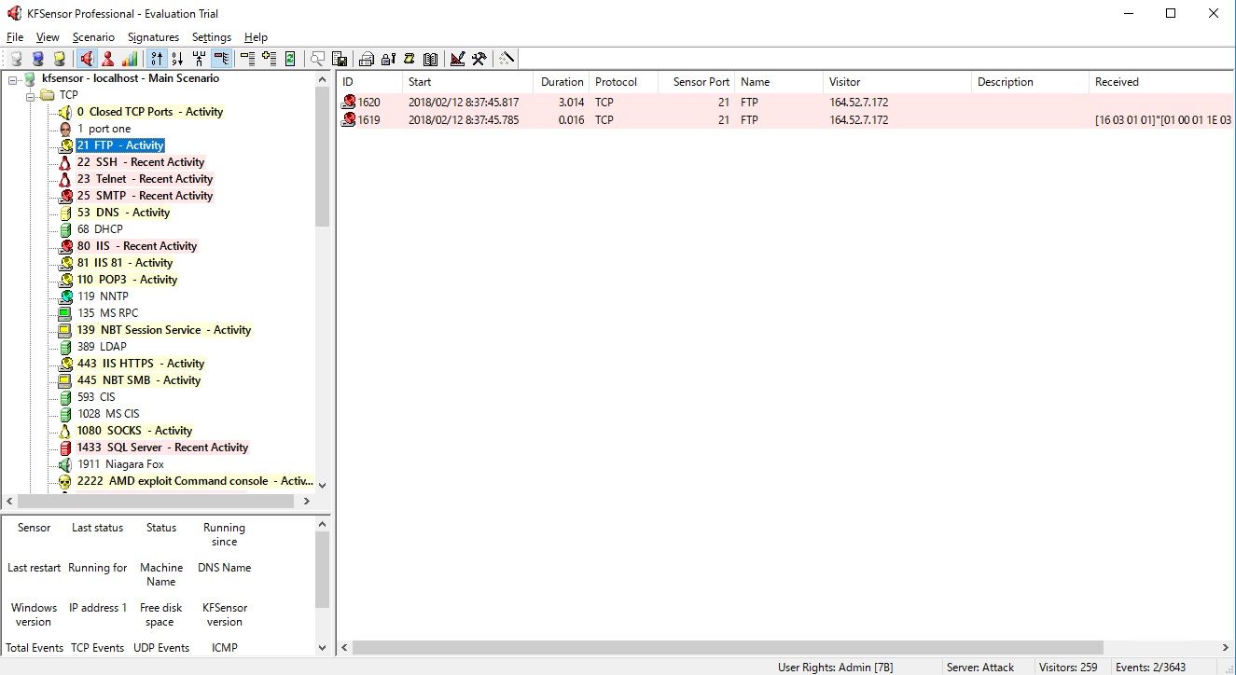Toggle descending 9-0 sort toolbar button
Screen dimensions: 1236x675
pos(177,59)
